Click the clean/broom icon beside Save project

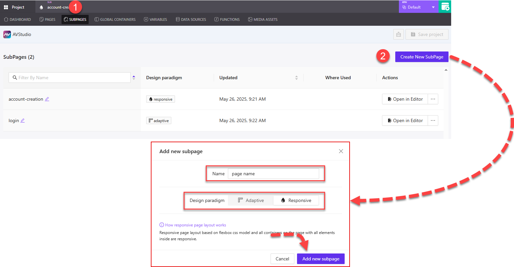(x=398, y=34)
